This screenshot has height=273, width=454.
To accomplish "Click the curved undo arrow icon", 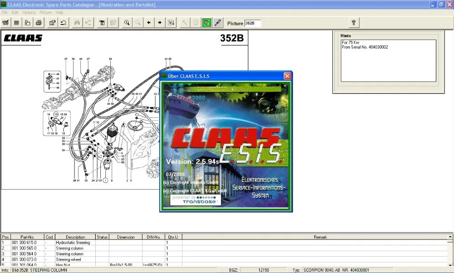I will [x=64, y=23].
